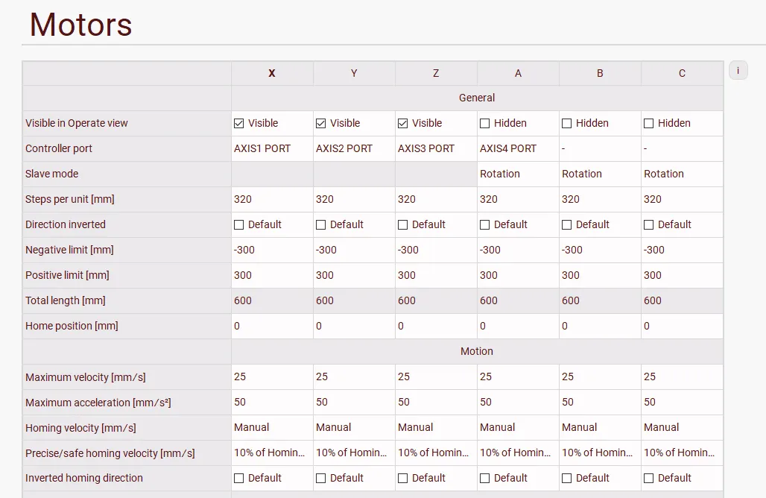Screen dimensions: 766x498
Task: Edit Precise/safe homing velocity for Z
Action: point(436,453)
